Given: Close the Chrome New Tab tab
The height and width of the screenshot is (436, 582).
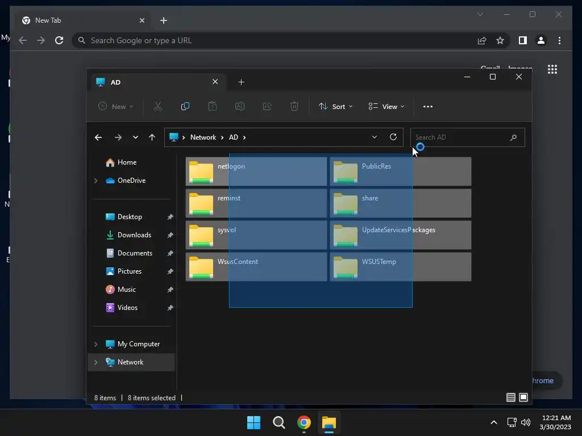Looking at the screenshot, I should point(142,20).
